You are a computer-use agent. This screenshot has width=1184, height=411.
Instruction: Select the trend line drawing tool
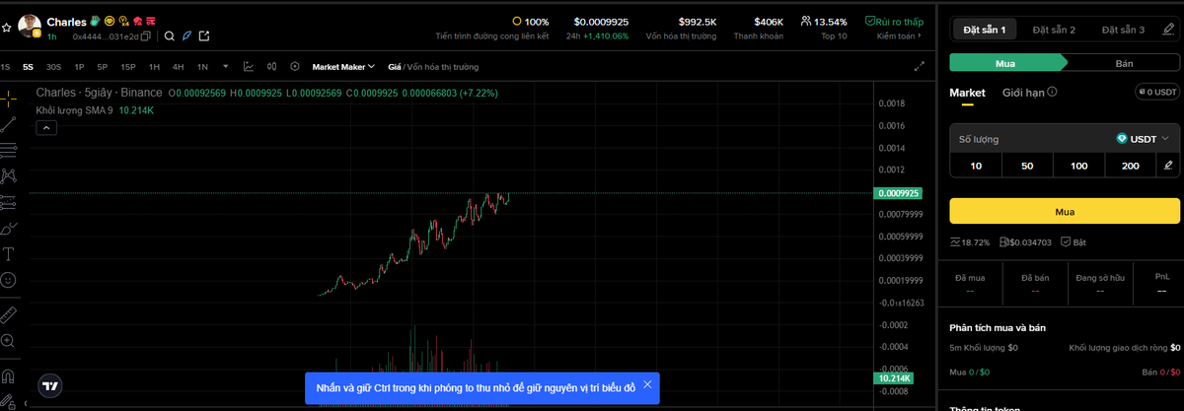tap(8, 124)
